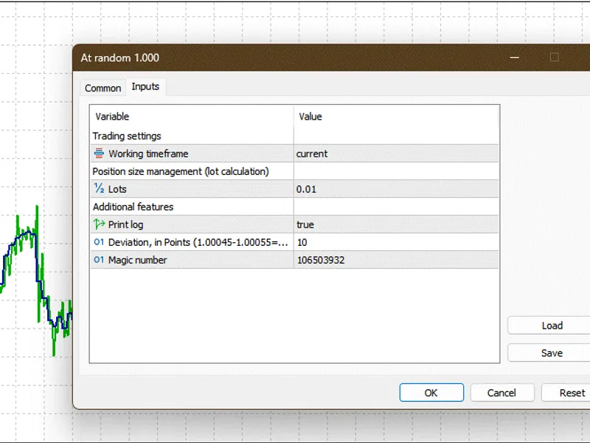Switch to the Common tab
590x443 pixels.
(x=103, y=88)
